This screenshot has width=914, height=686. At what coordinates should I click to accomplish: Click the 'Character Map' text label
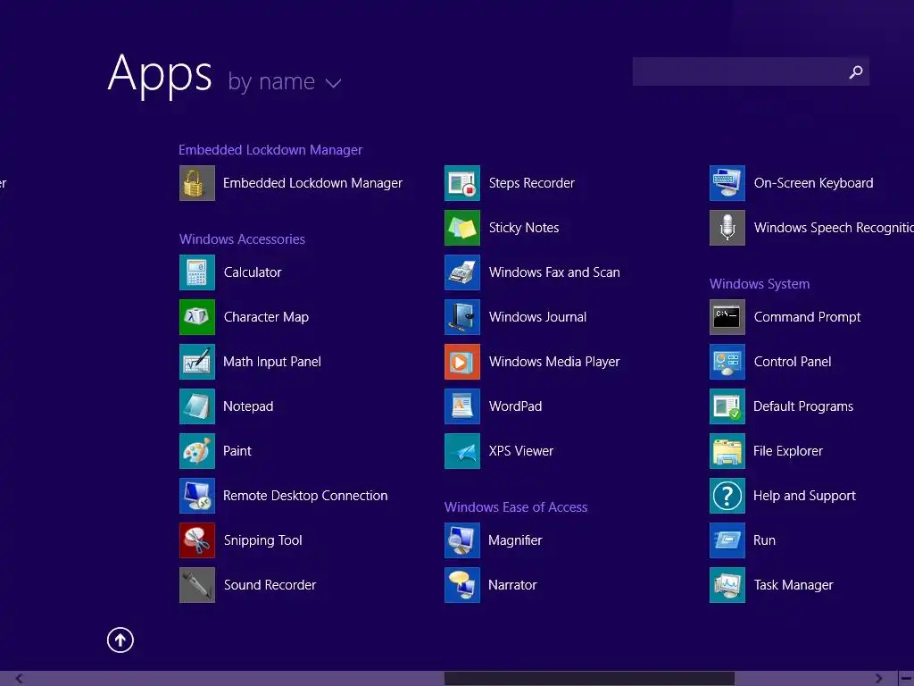click(266, 317)
